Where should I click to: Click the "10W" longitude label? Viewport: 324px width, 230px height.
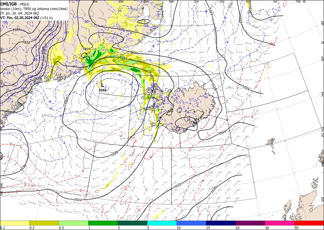[222, 2]
